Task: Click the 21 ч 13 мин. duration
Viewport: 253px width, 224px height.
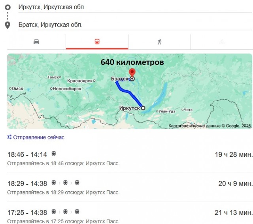Action: pyautogui.click(x=233, y=213)
